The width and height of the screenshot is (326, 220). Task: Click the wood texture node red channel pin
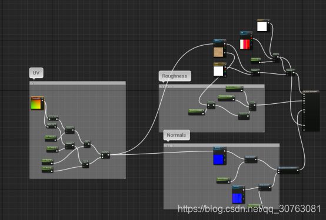pos(225,46)
